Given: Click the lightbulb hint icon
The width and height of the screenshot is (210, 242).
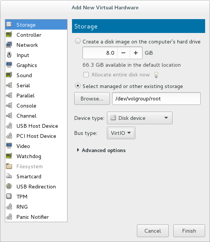Looking at the screenshot, I should coord(156,75).
